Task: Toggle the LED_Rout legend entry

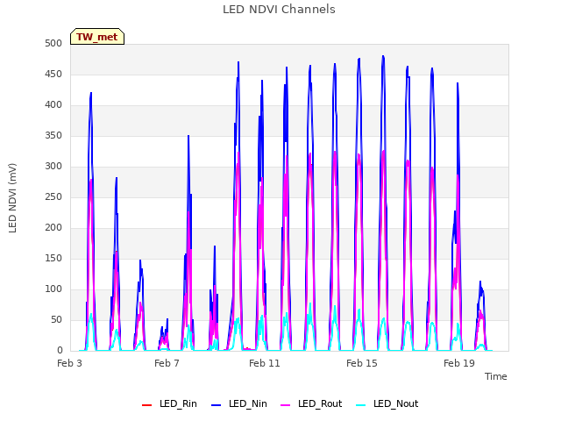Action: (311, 403)
